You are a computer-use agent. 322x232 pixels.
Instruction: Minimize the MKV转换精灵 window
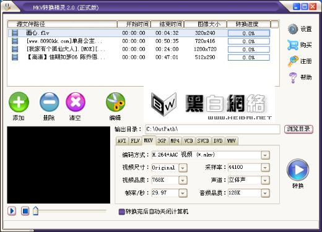pos(297,6)
